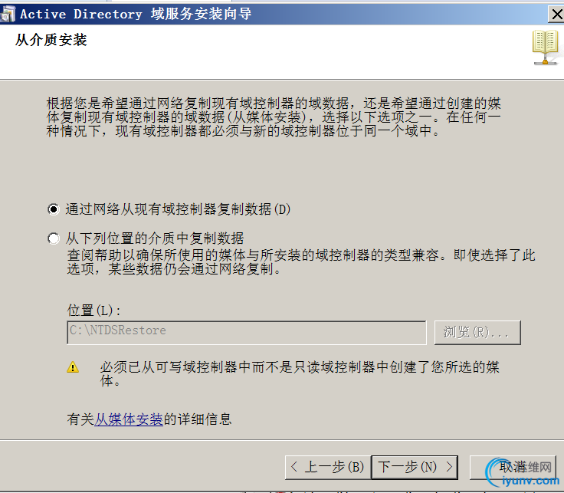Go back with 上一步(B) button
Screen dimensions: 564x493
pyautogui.click(x=328, y=468)
